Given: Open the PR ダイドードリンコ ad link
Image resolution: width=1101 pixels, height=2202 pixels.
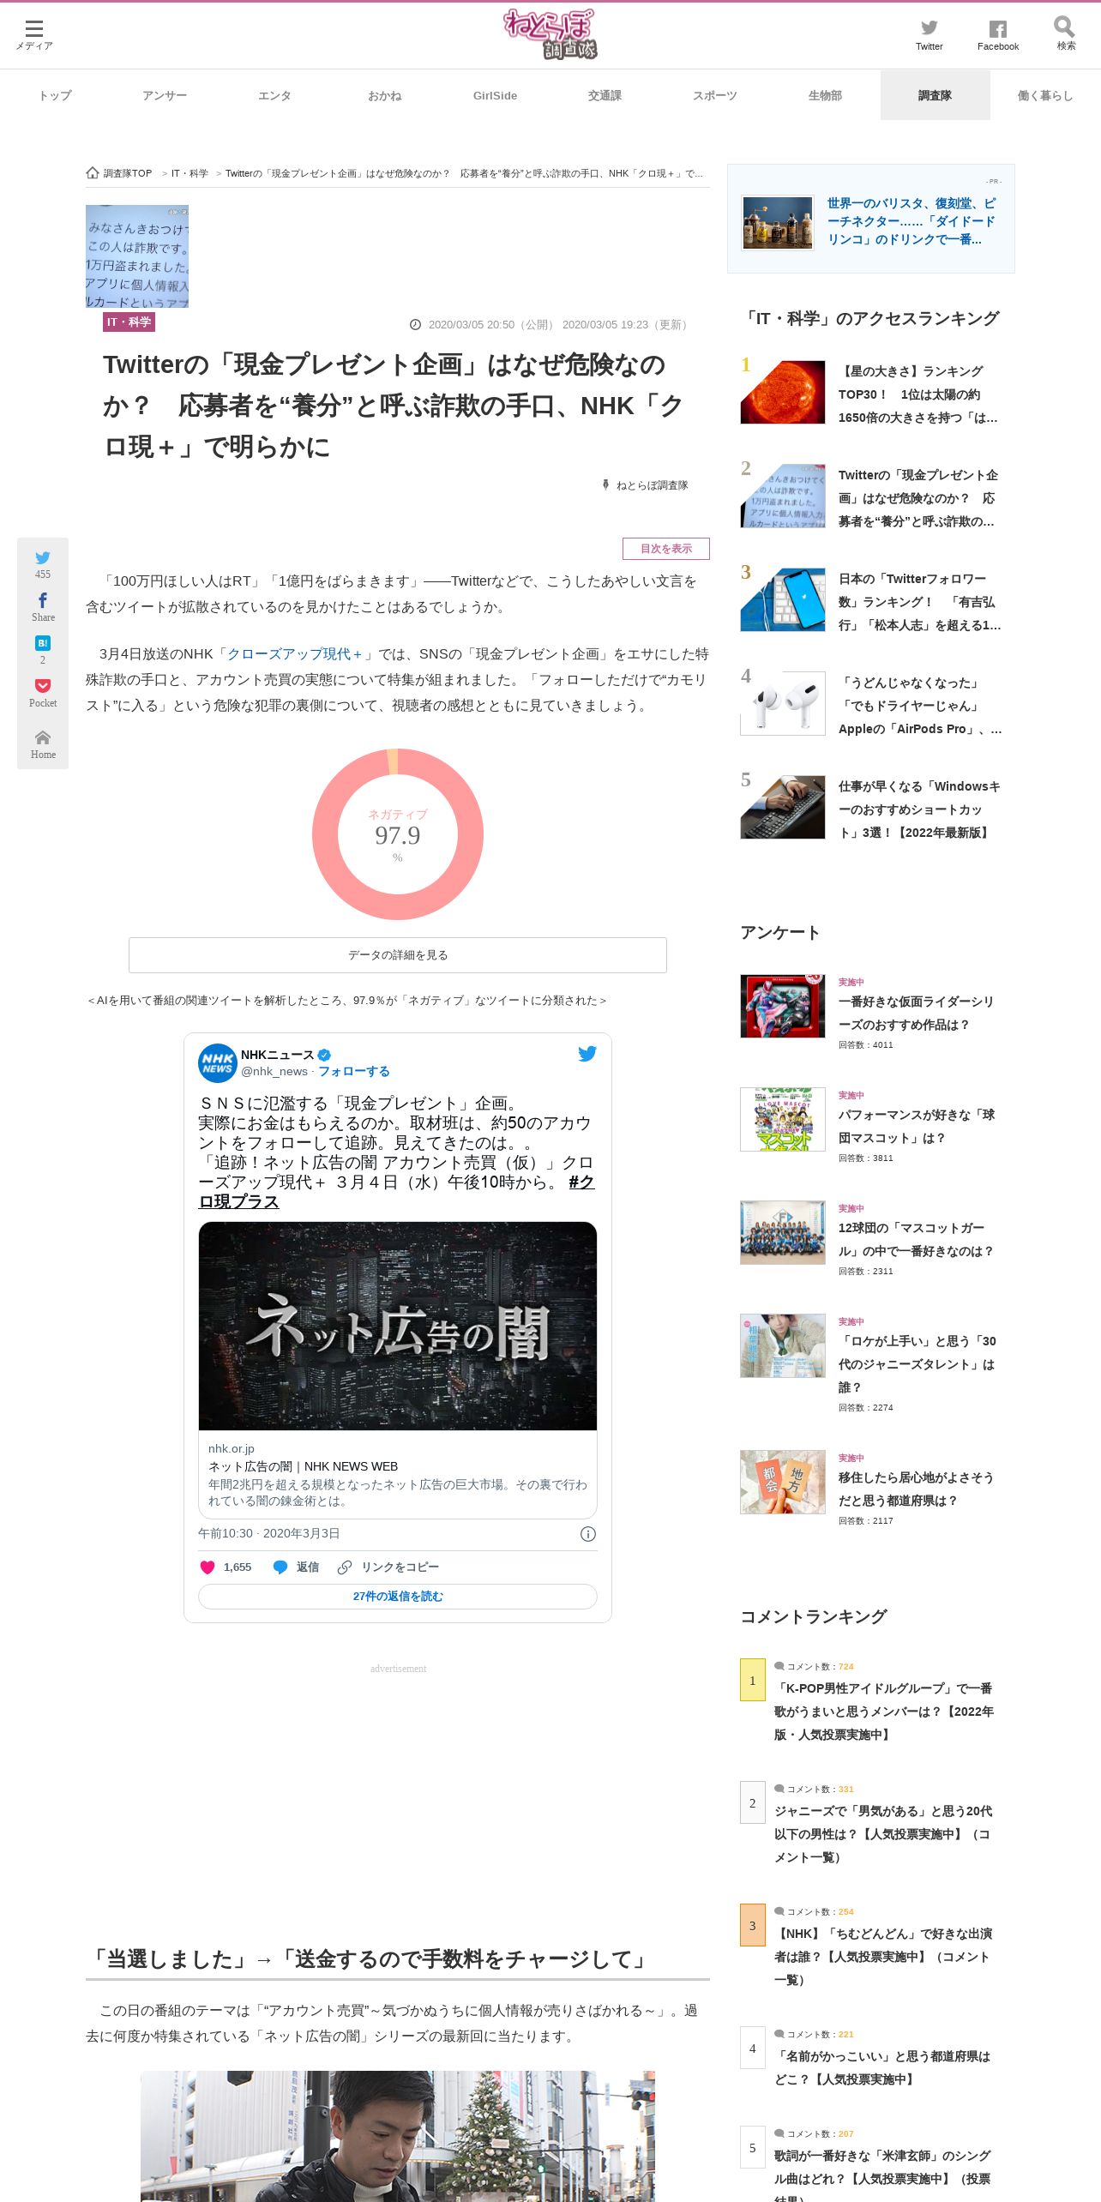Looking at the screenshot, I should (911, 221).
